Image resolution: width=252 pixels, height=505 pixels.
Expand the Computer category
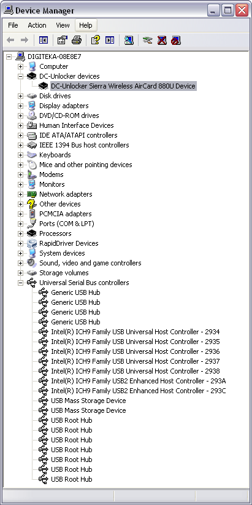[21, 67]
